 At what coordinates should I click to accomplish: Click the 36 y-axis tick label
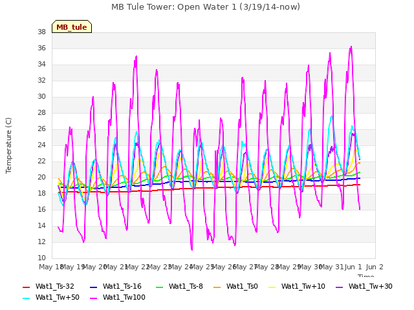pyautogui.click(x=41, y=48)
